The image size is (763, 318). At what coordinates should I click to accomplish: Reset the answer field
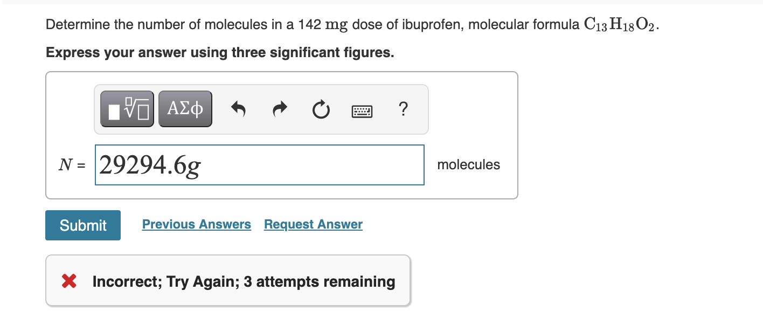[321, 109]
